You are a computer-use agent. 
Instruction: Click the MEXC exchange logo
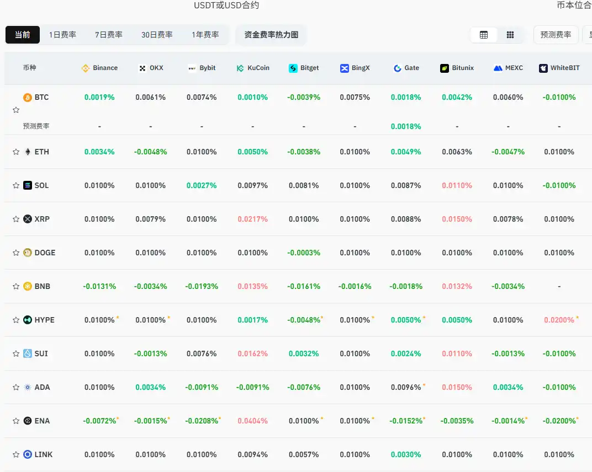(x=498, y=68)
